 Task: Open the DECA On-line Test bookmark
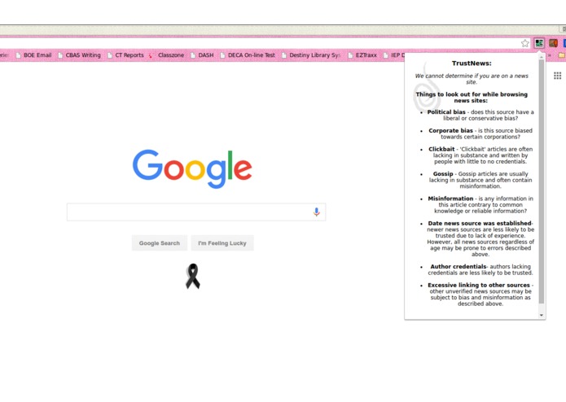(248, 55)
